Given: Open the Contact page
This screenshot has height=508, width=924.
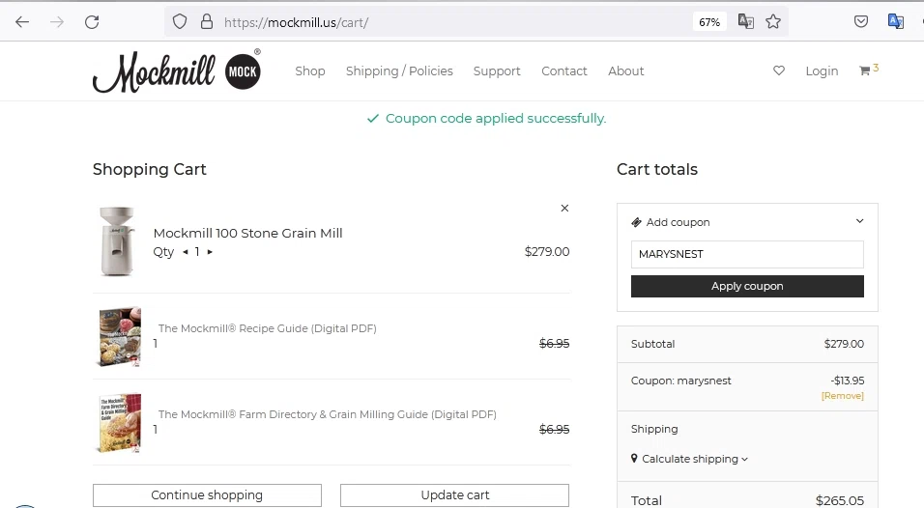Looking at the screenshot, I should (x=563, y=71).
